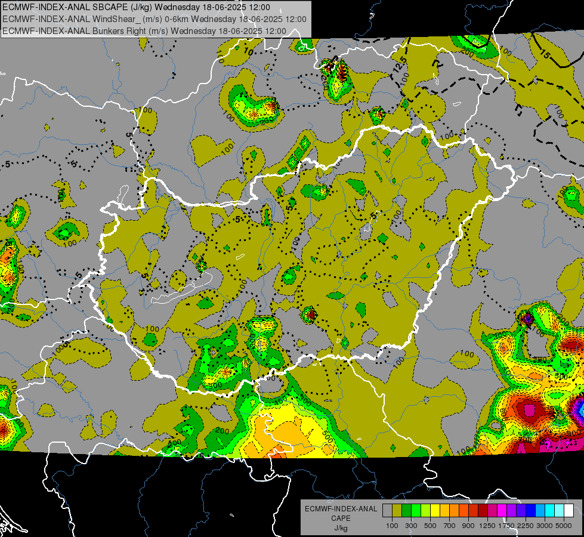Click the orange legend swatch after 700
The width and height of the screenshot is (584, 537).
point(454,510)
